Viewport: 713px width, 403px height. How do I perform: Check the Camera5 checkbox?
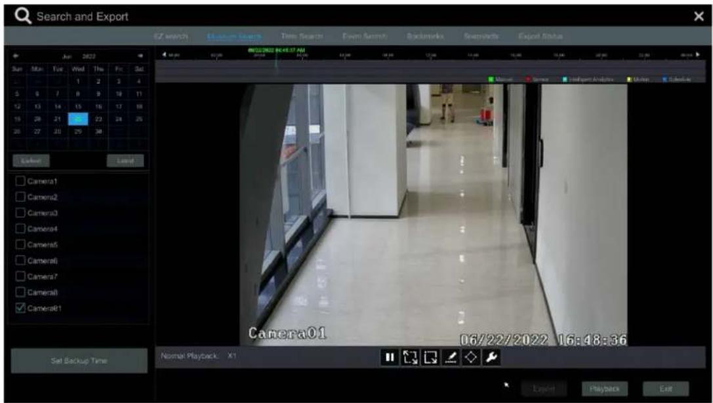(x=20, y=245)
